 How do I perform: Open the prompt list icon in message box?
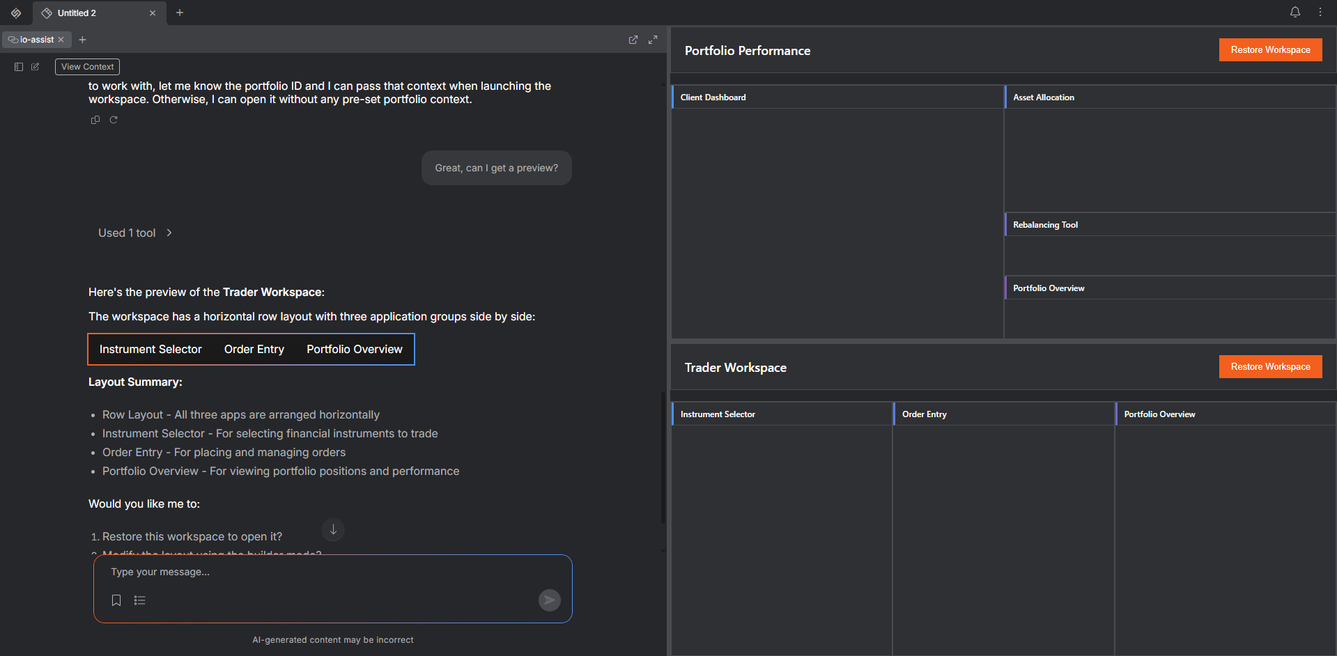(x=139, y=600)
